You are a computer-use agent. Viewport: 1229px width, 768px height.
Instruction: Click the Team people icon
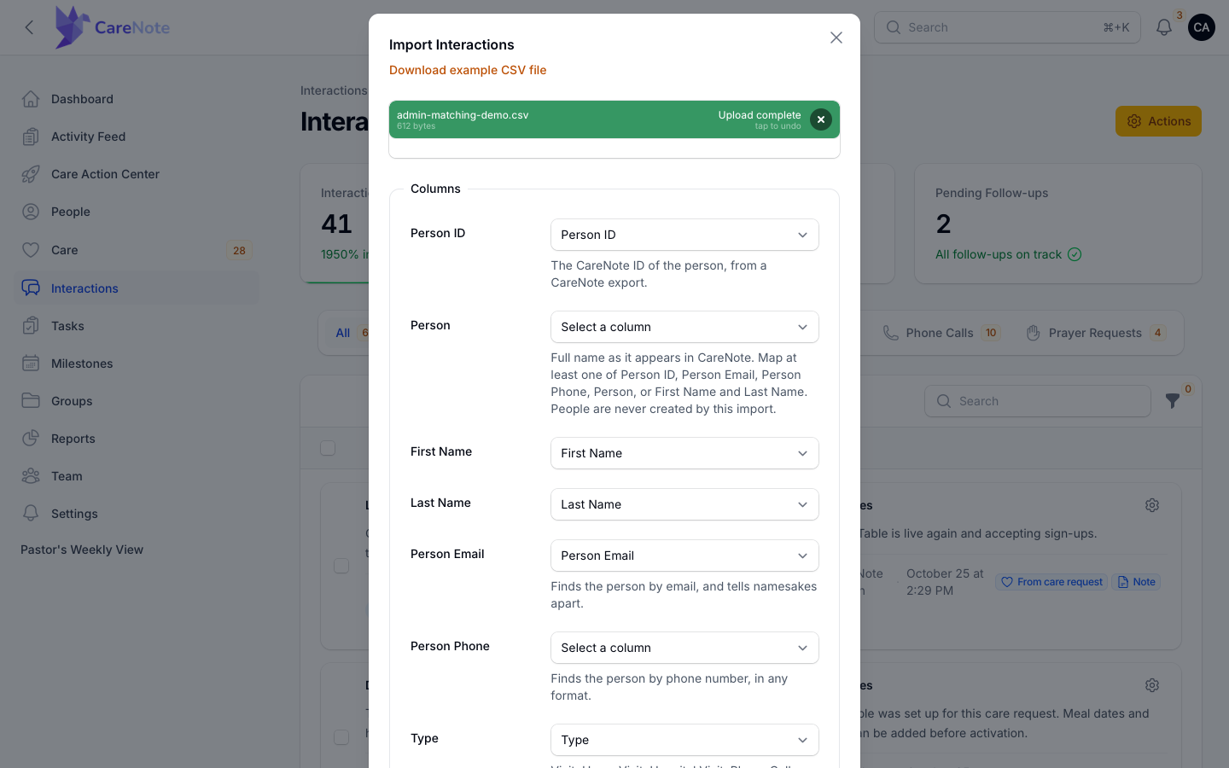pyautogui.click(x=31, y=476)
